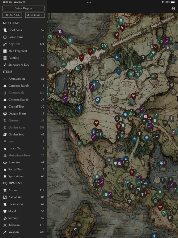The width and height of the screenshot is (178, 238).
Task: Open the dark archway gate map marker
Action: click(155, 201)
